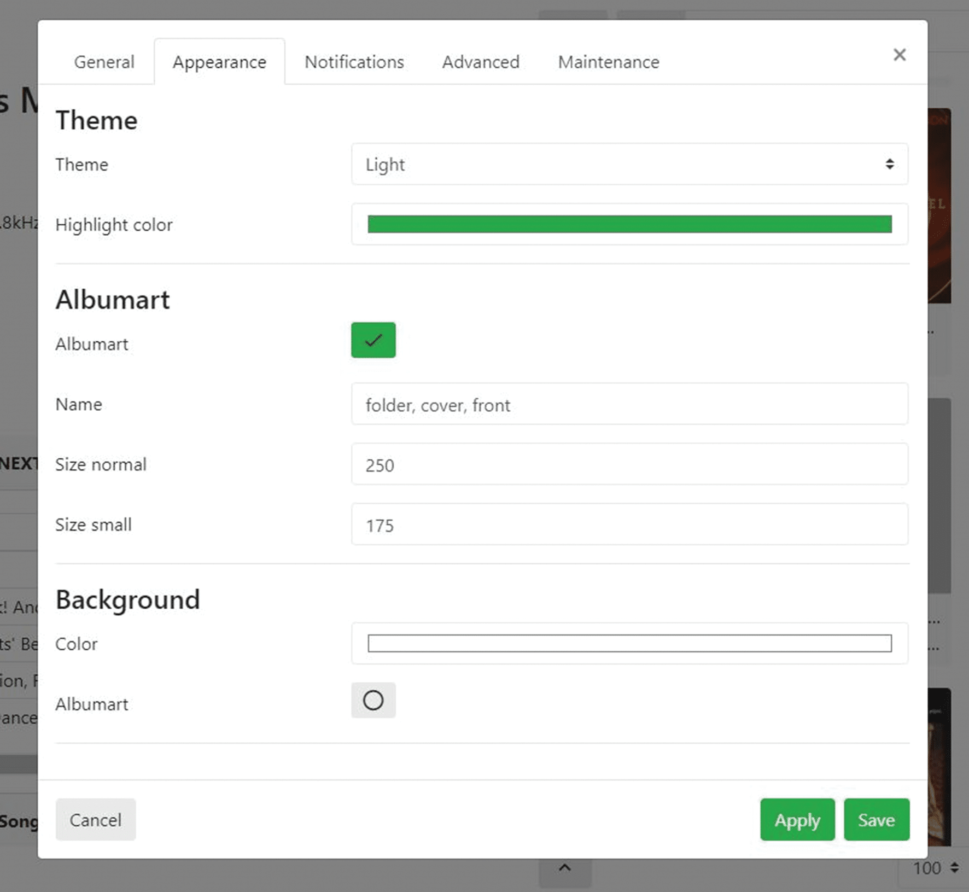Switch to the General tab
Viewport: 969px width, 892px height.
(104, 62)
